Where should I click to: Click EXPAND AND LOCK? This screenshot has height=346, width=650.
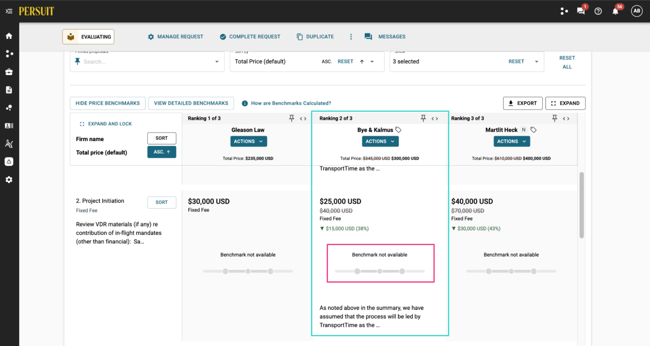106,124
